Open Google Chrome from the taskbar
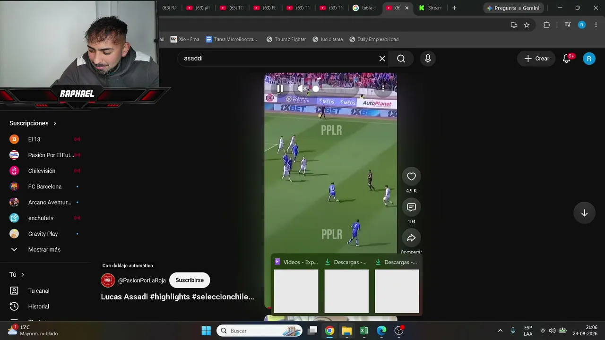The height and width of the screenshot is (340, 605). click(x=329, y=331)
